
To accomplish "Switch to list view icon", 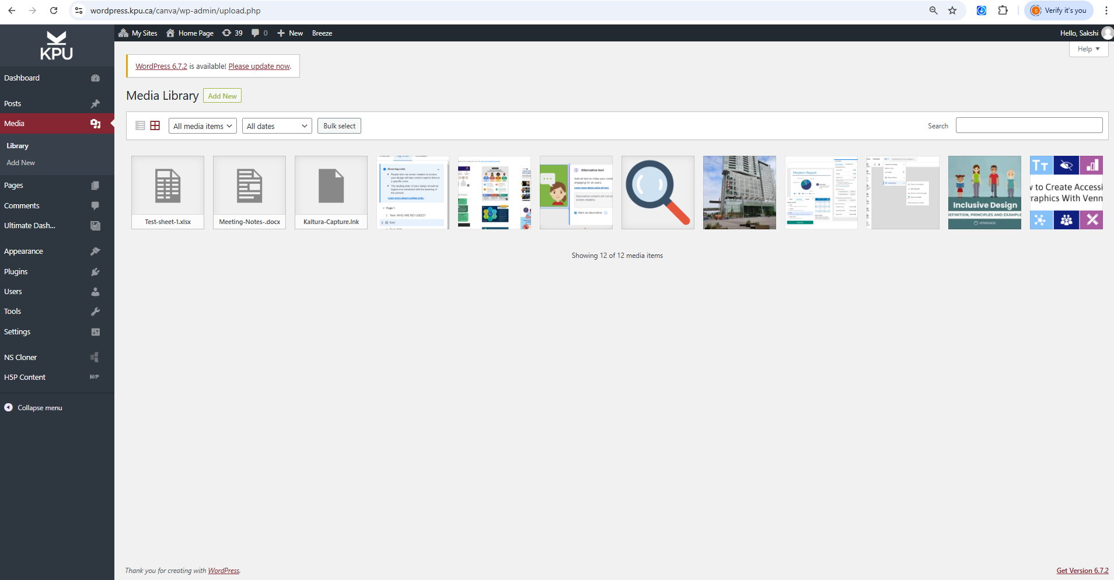I will (x=140, y=125).
